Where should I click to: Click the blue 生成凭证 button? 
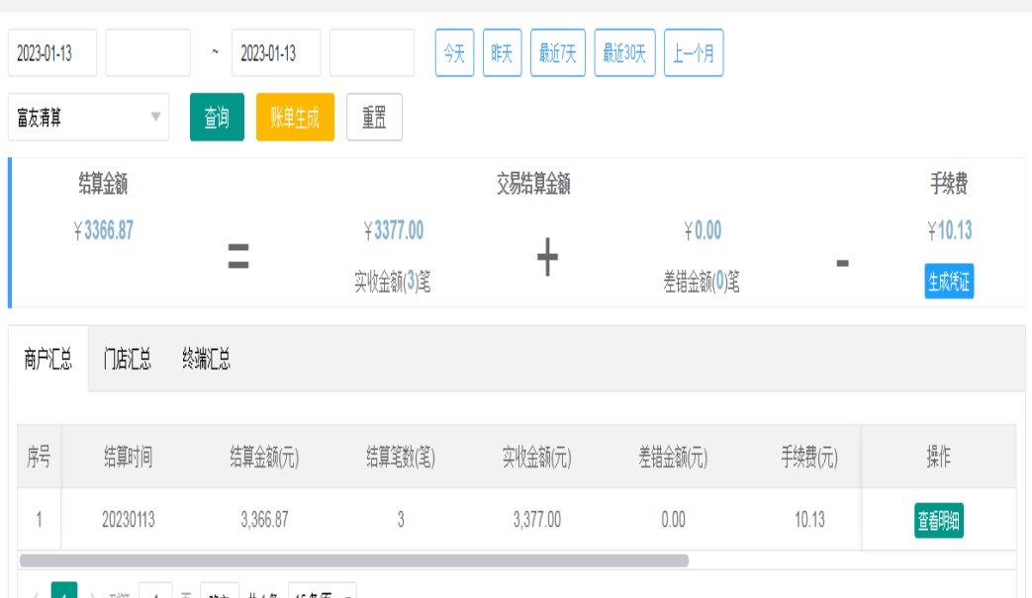949,282
